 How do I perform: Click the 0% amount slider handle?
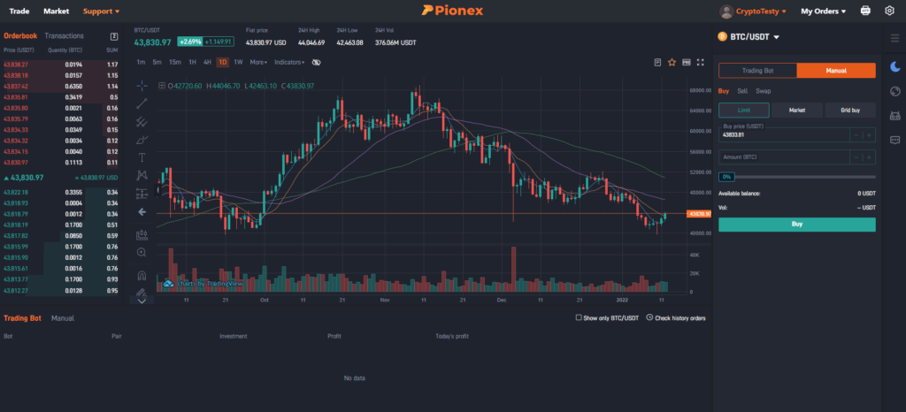726,177
